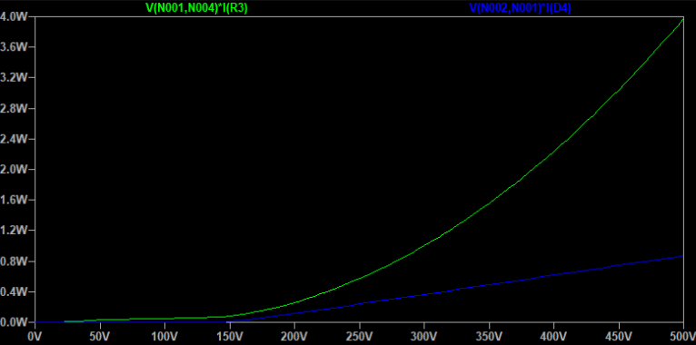Click the 0.0W y-axis tick label
This screenshot has width=696, height=345.
point(15,322)
